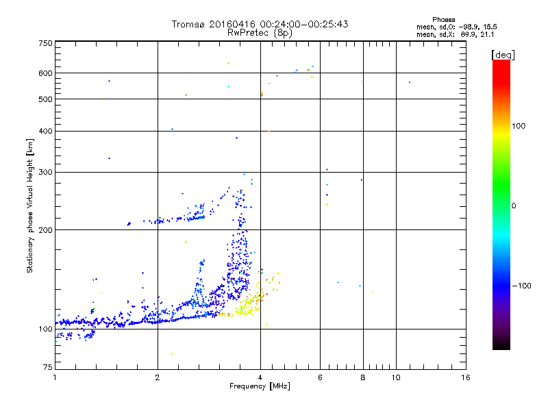Click the "Frequency [MHz]" axis label

pyautogui.click(x=260, y=386)
